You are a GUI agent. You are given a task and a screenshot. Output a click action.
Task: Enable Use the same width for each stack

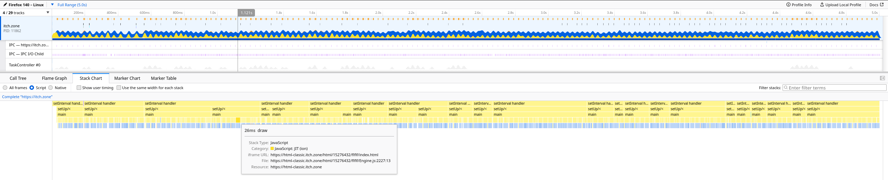point(119,88)
